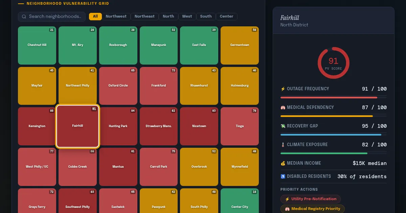Image resolution: width=406 pixels, height=213 pixels.
Task: Click the 'Neighborhood Vulnerability Grid' heading
Action: (x=68, y=4)
